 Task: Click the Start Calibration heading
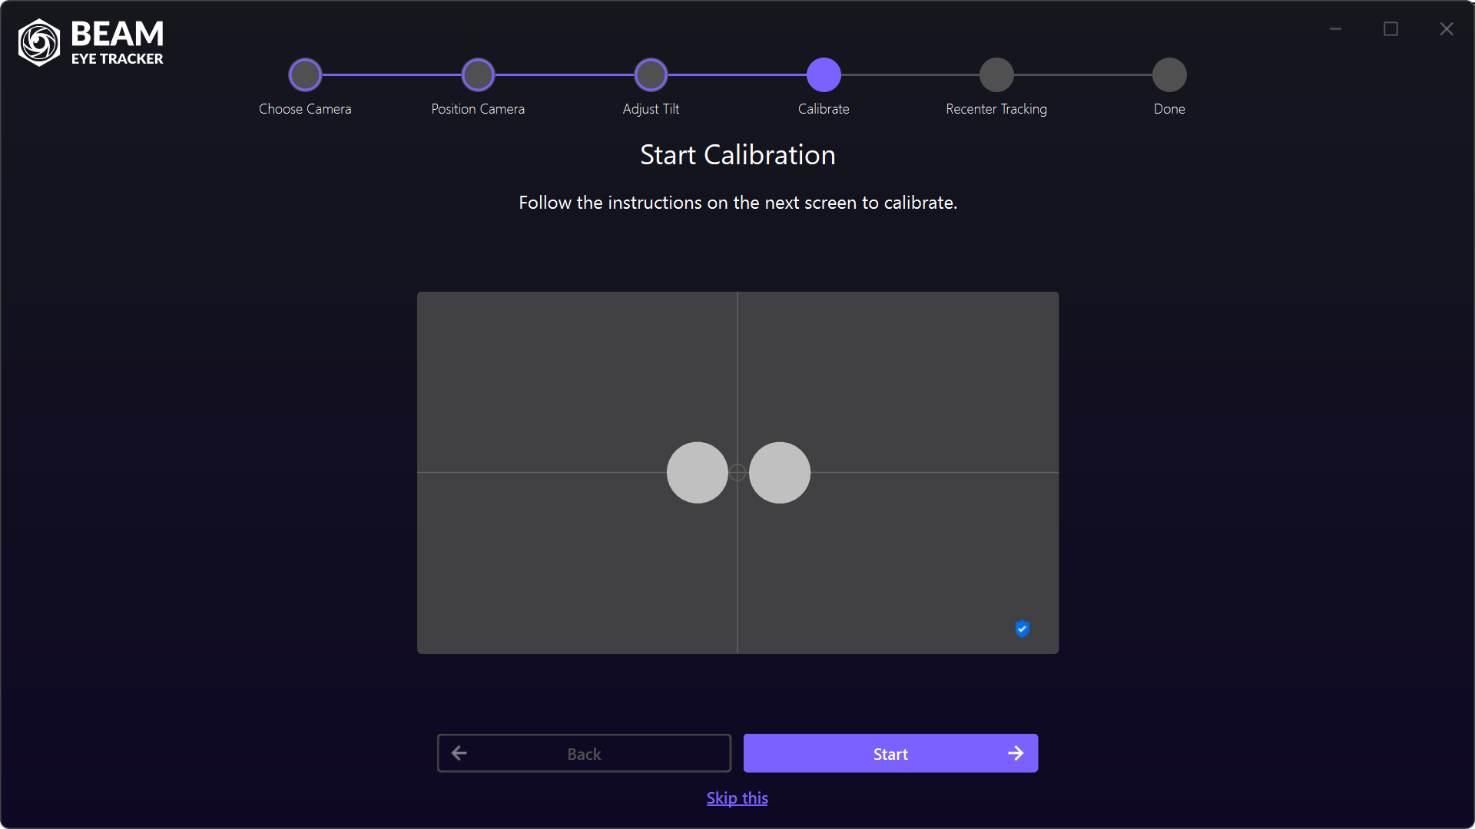737,155
